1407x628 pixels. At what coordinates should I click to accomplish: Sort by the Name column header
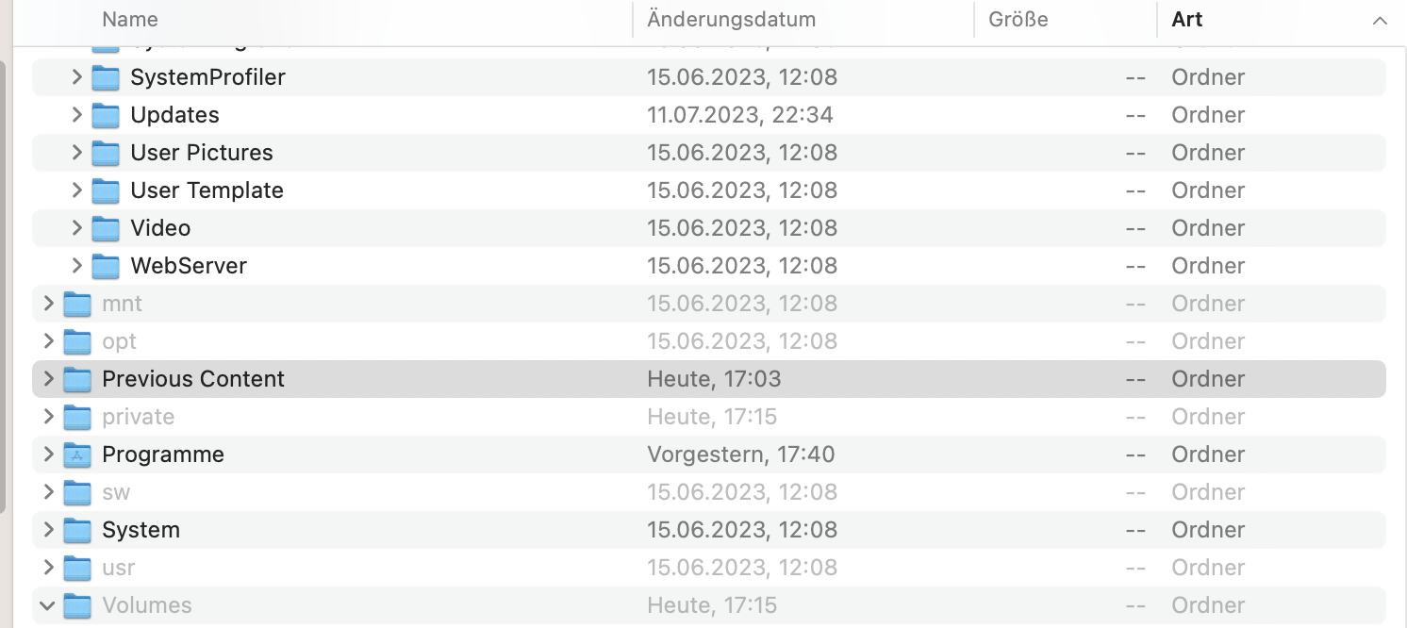(x=130, y=20)
